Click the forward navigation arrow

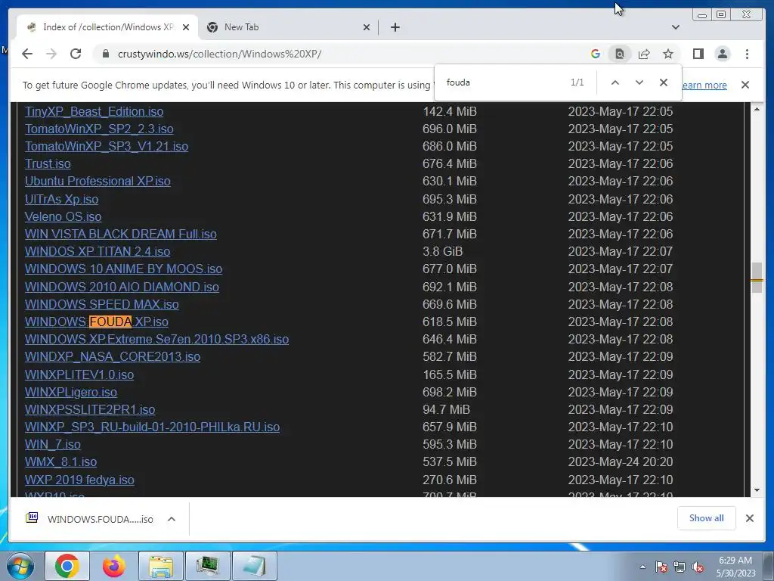pyautogui.click(x=51, y=54)
